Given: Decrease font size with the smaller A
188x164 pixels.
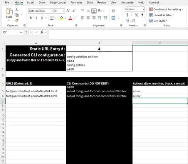Looking at the screenshot, I should point(74,11).
